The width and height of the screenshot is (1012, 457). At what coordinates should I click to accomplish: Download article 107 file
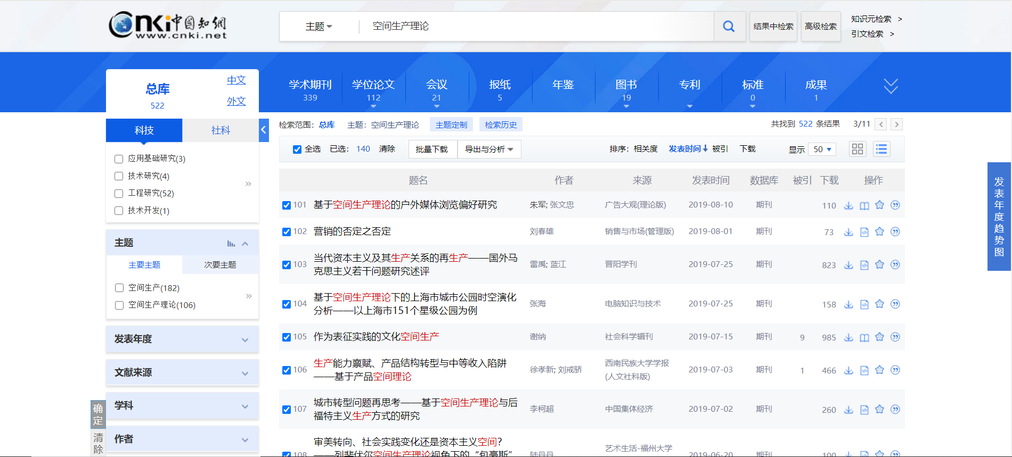coord(848,410)
